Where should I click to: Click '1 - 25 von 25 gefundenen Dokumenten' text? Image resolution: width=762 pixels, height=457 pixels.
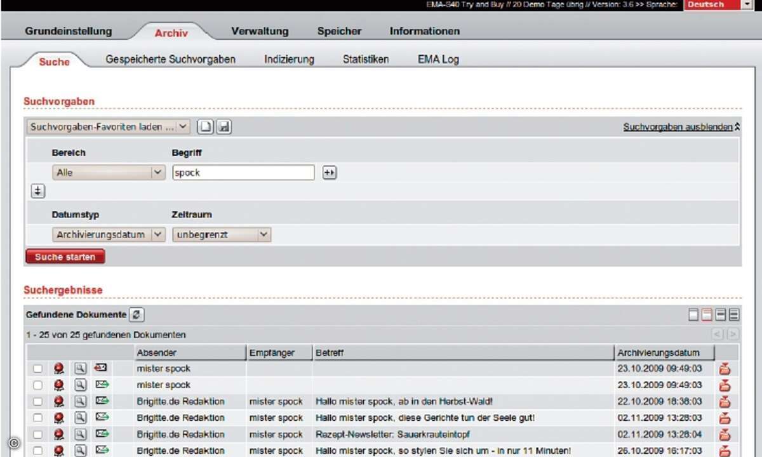tap(106, 334)
